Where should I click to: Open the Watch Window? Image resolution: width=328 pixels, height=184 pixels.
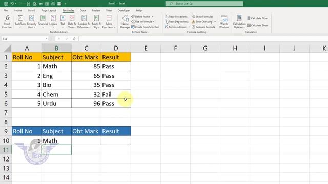pos(224,21)
